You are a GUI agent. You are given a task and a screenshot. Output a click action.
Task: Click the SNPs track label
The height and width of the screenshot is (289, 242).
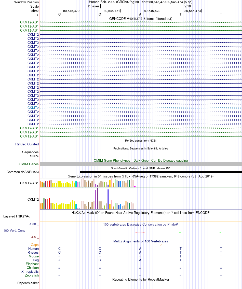(34, 156)
